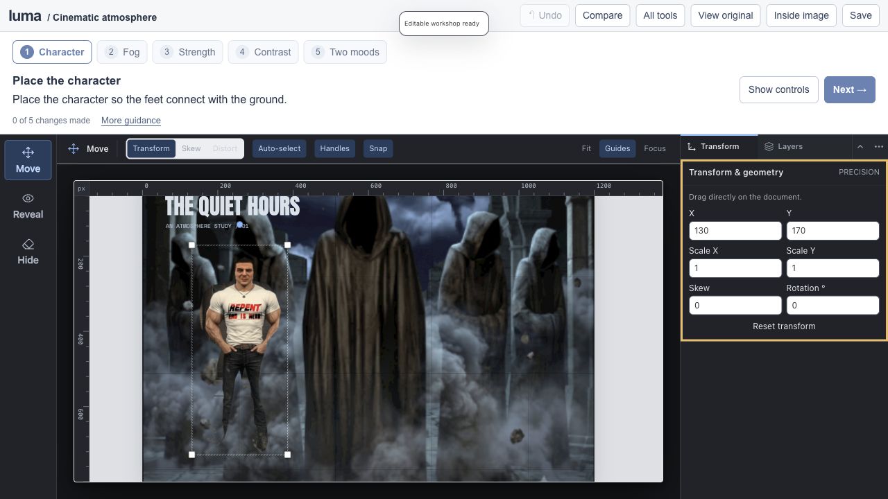Viewport: 888px width, 499px height.
Task: Choose Skew mode in segmented control
Action: (191, 148)
